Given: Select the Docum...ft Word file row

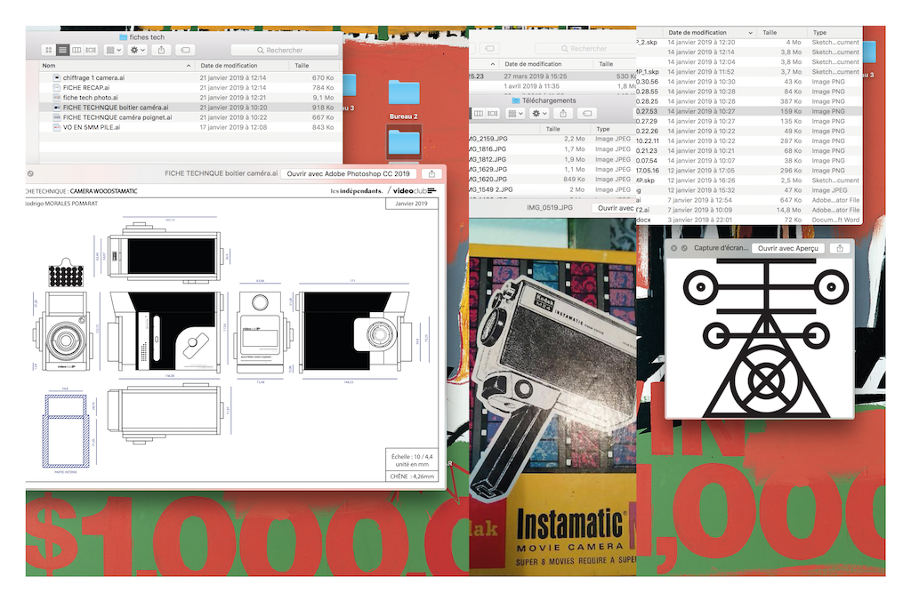Looking at the screenshot, I should 749,220.
